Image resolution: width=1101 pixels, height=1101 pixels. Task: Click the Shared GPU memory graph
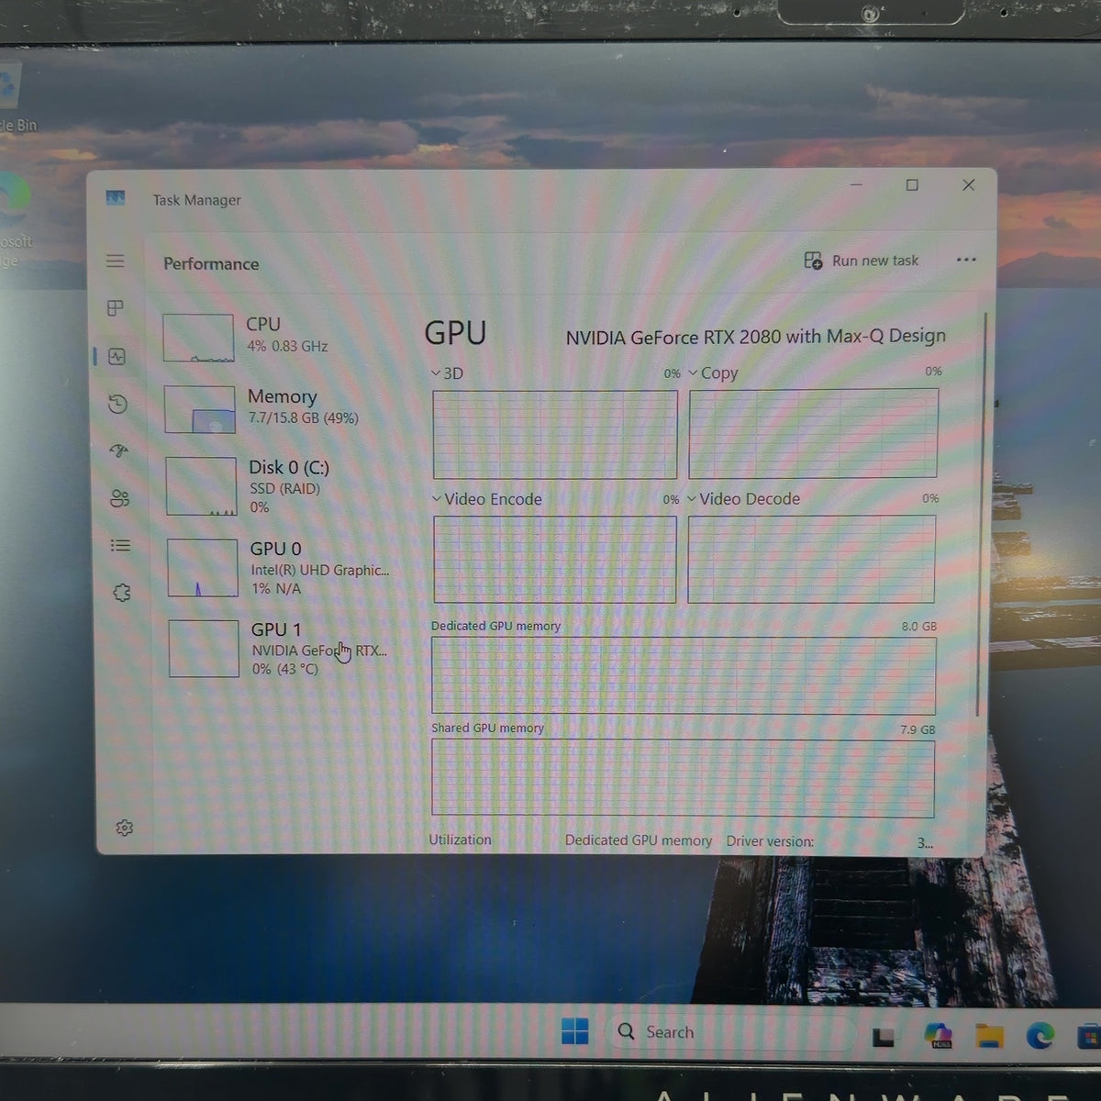pos(683,778)
